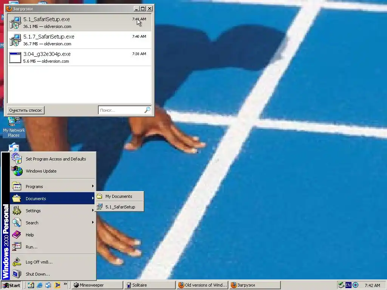387x290 pixels.
Task: Switch to the Загрузки taskbar button
Action: 255,285
